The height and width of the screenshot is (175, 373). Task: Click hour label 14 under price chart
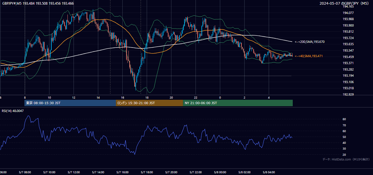pos(98,98)
